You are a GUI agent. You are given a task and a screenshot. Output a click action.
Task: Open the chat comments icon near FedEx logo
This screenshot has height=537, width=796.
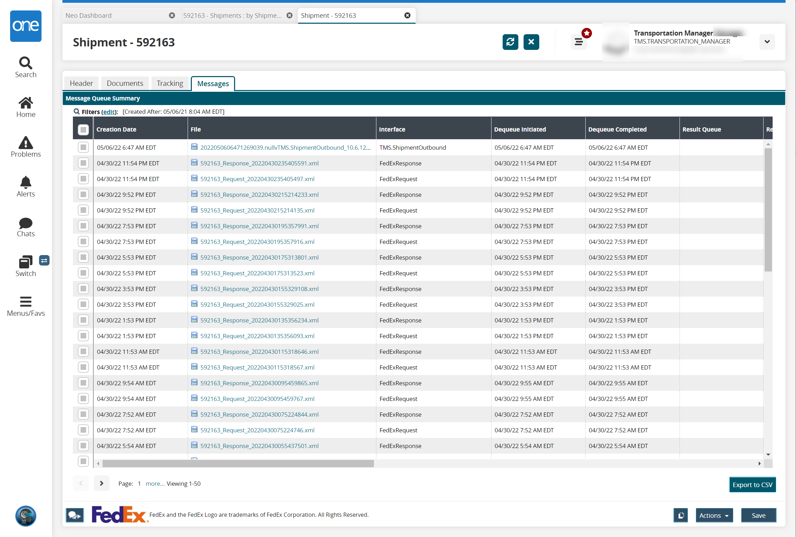[x=75, y=515]
